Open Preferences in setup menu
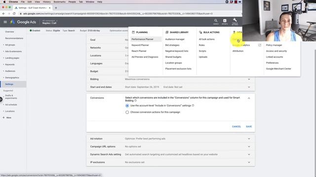Viewport: 316px width, 177px height. coord(272,63)
